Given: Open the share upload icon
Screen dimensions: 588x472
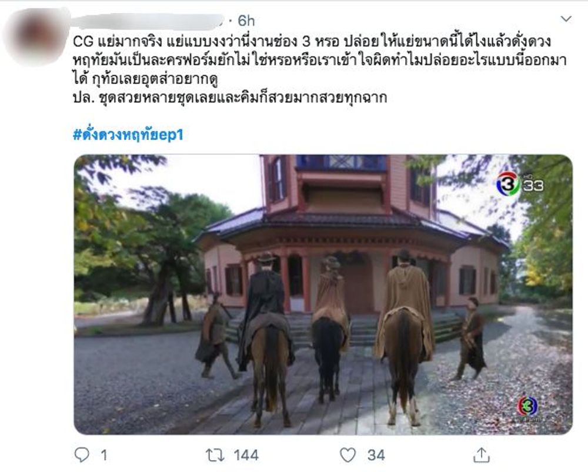Looking at the screenshot, I should (482, 455).
